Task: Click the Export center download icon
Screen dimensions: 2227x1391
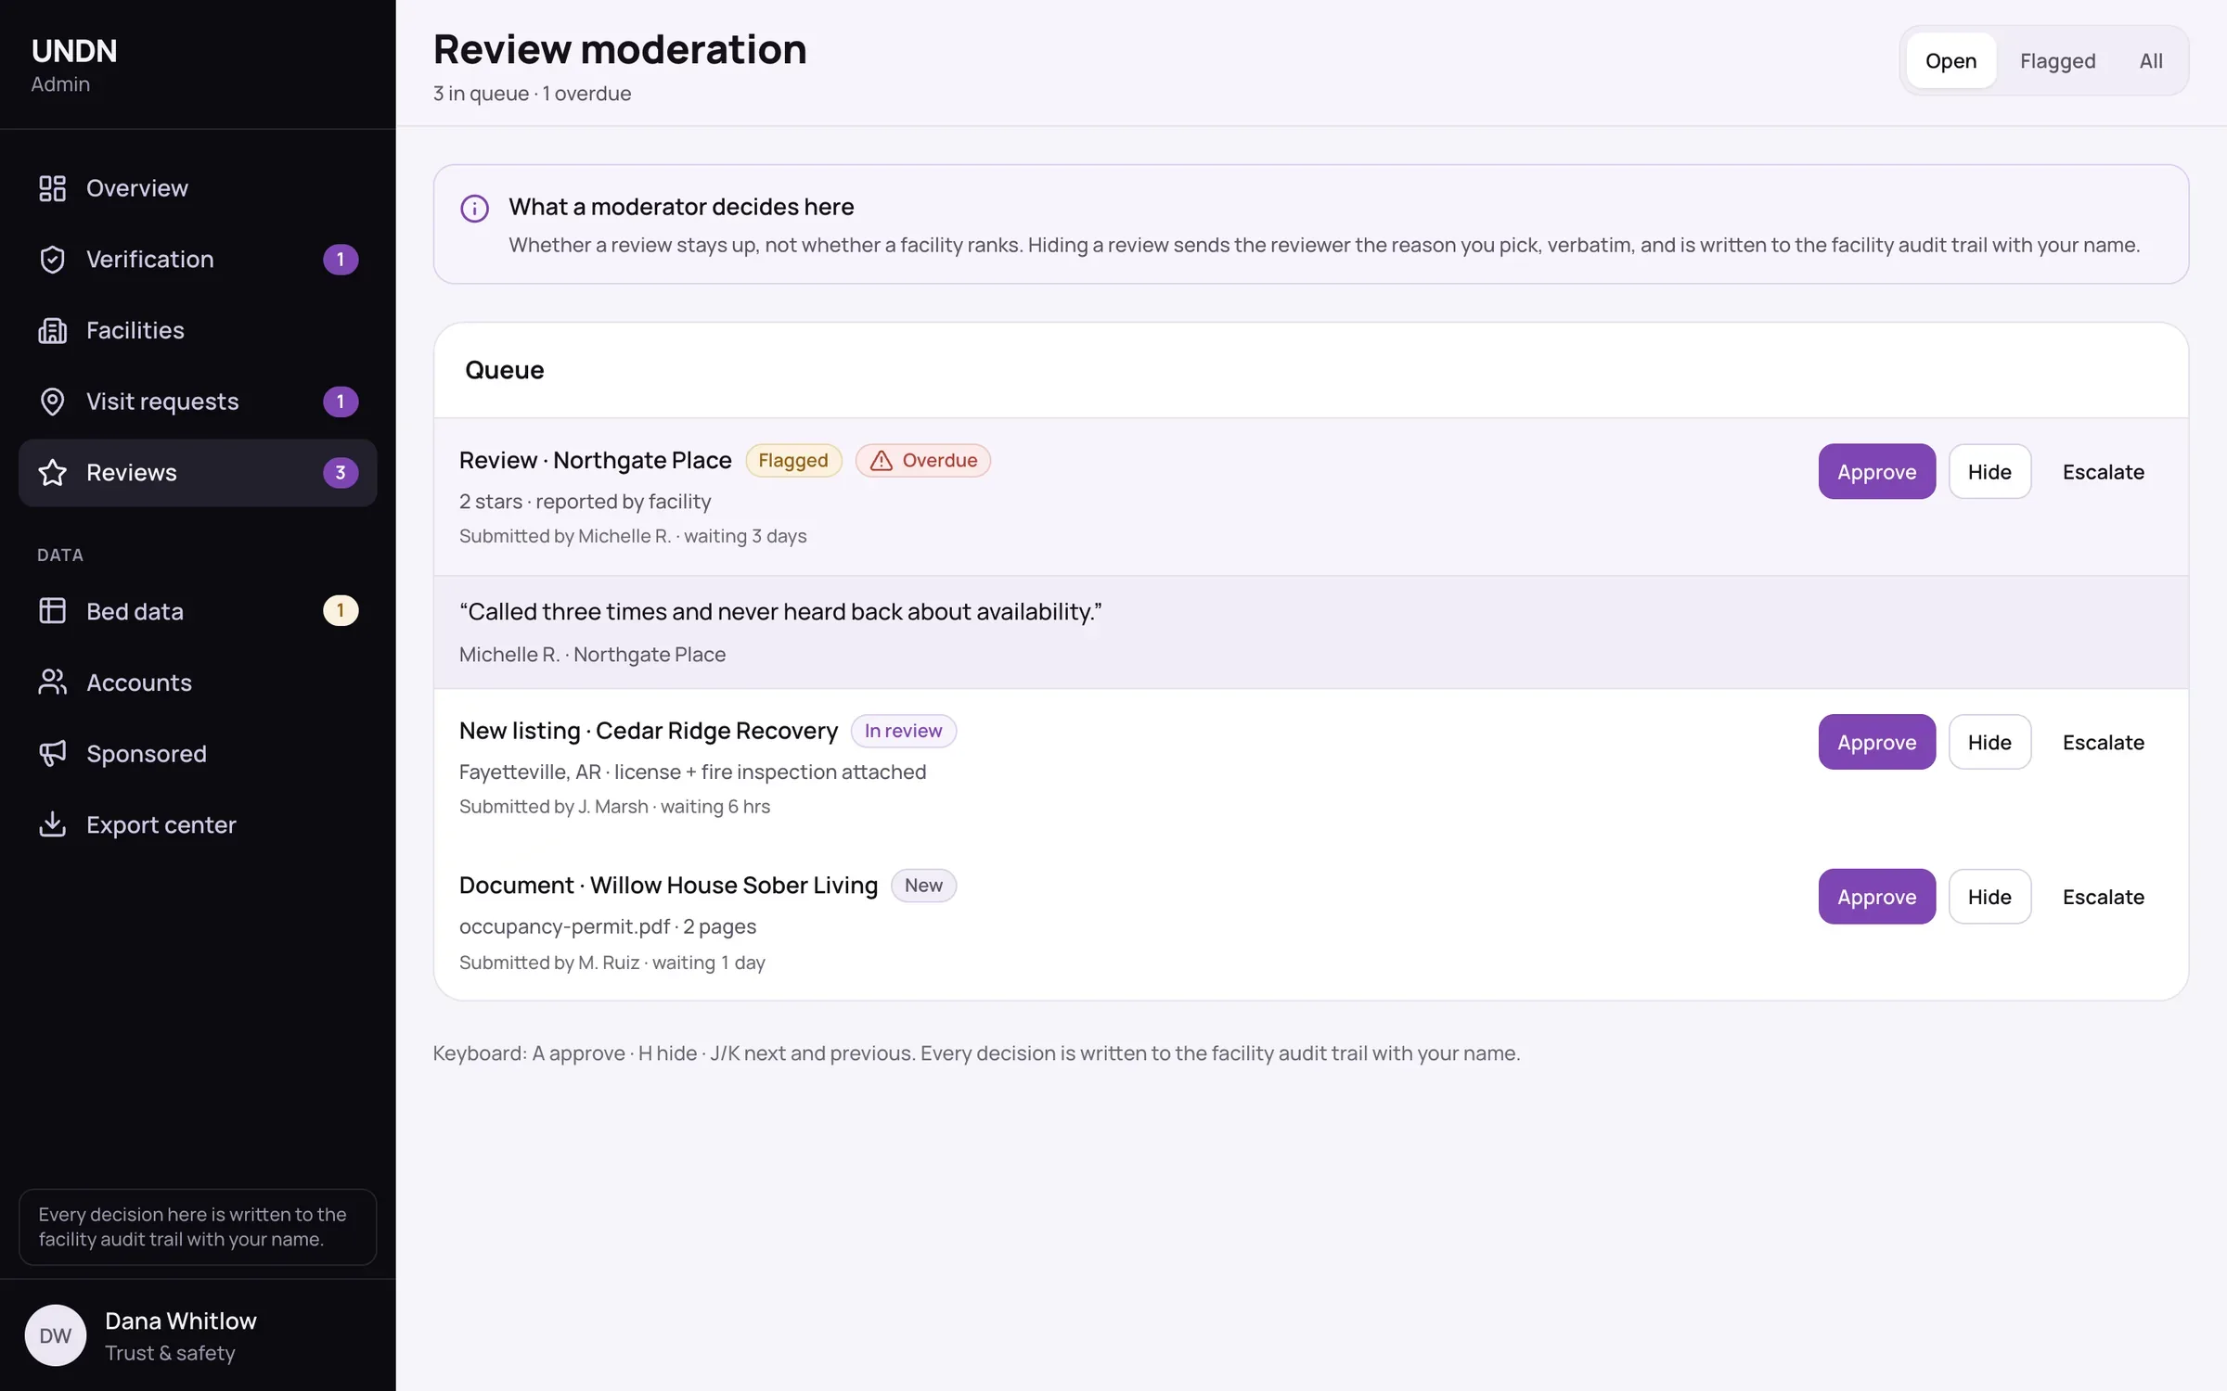Action: pos(52,824)
